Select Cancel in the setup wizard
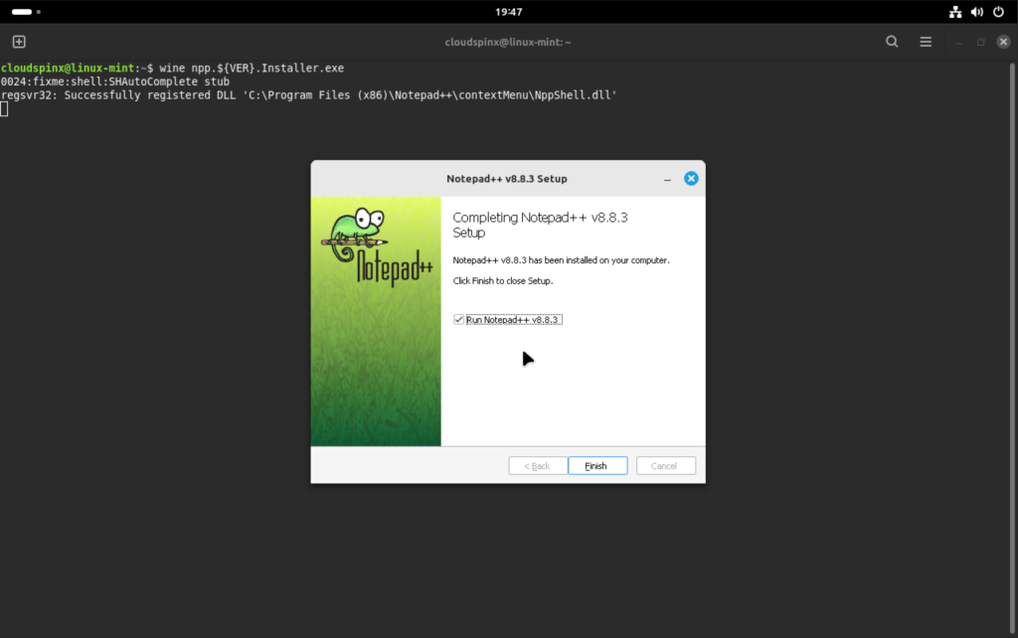Screen dimensions: 1018x638 tap(665, 465)
